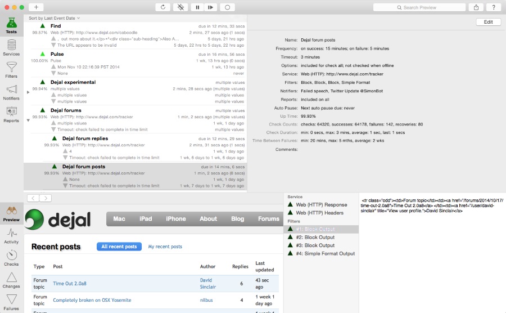Viewport: 506px width, 313px height.
Task: Click the circle record toolbar button
Action: click(227, 7)
